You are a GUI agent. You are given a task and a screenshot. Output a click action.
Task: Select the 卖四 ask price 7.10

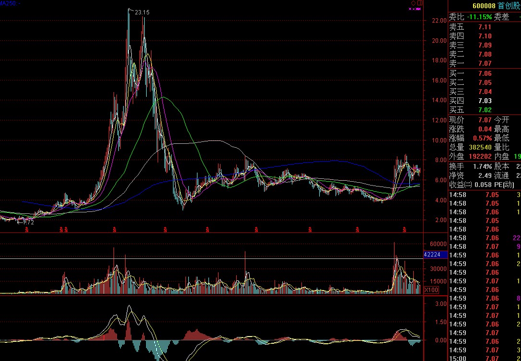coord(485,36)
